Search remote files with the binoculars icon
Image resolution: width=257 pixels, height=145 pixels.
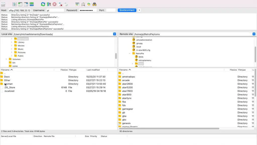(x=94, y=4)
